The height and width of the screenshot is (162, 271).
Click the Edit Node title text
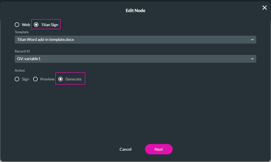pyautogui.click(x=135, y=11)
